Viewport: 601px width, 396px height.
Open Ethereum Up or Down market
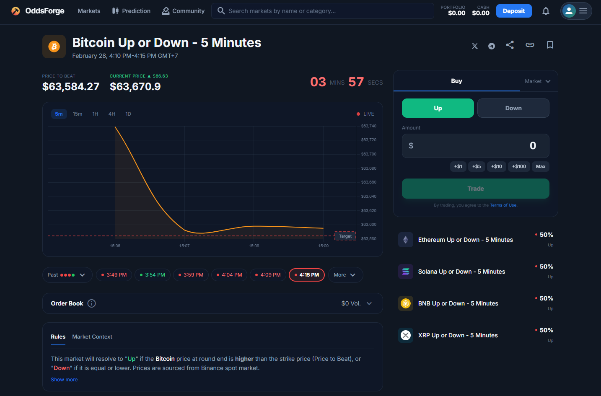pos(476,240)
